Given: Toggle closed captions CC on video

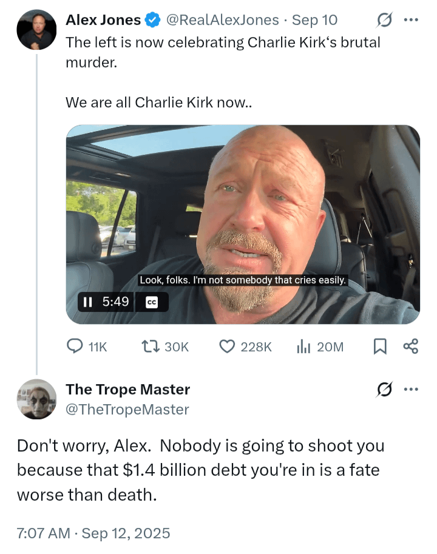Looking at the screenshot, I should (152, 302).
